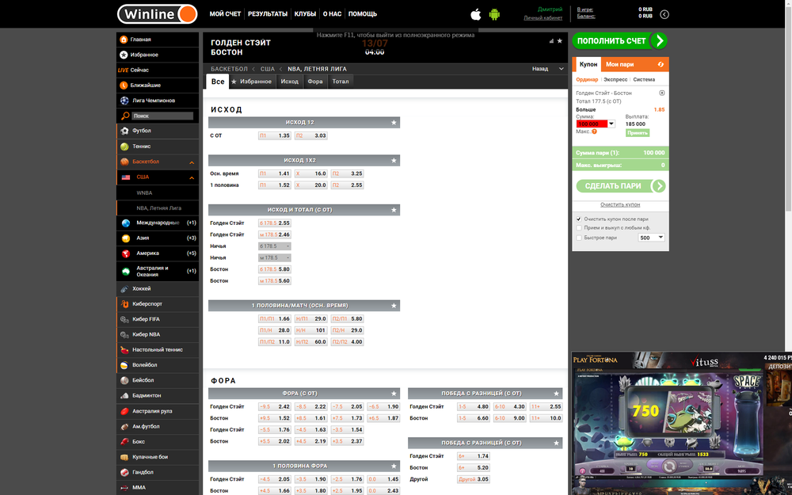The image size is (792, 495).
Task: Enable Быстрое пари checkbox
Action: click(x=579, y=238)
